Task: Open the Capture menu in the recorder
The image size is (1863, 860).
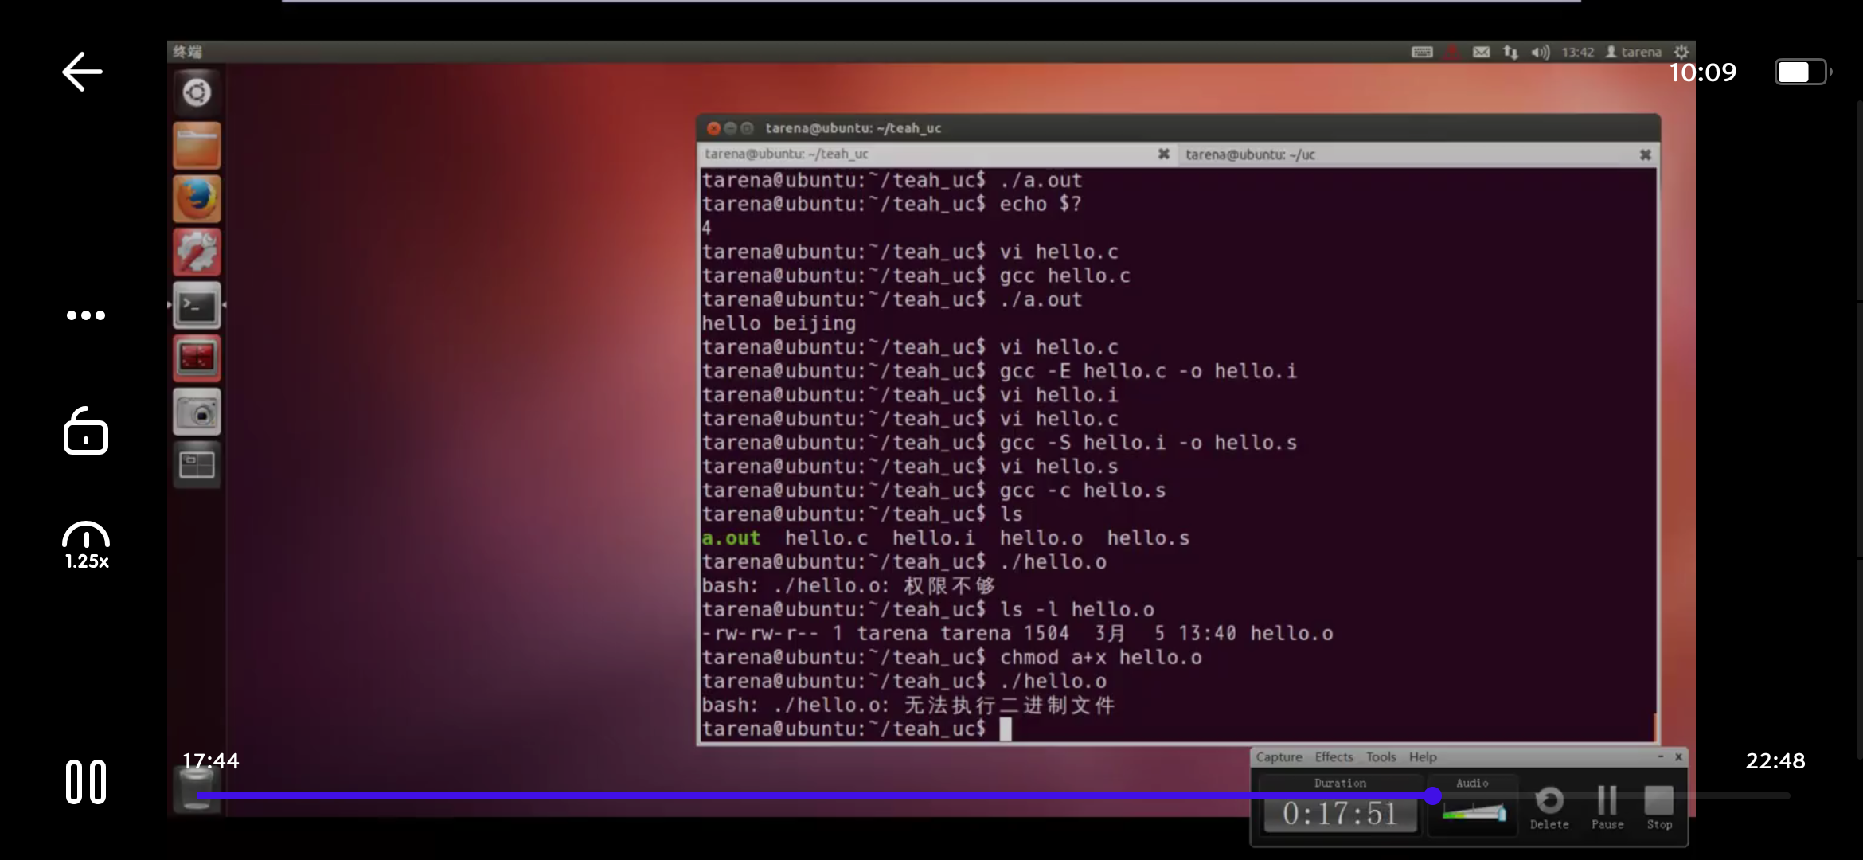Action: [1279, 757]
